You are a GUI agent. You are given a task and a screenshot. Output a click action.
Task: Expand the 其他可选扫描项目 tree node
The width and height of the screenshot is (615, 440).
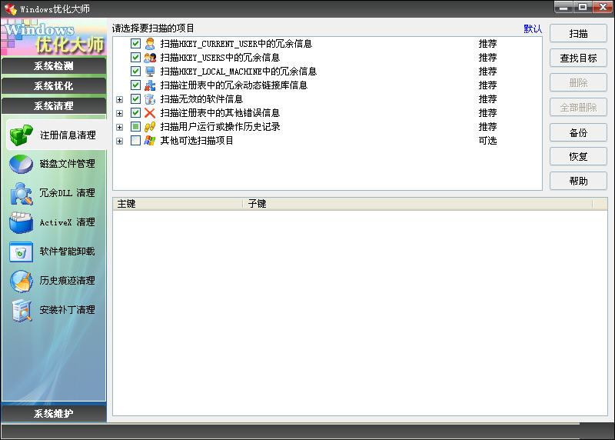point(119,141)
